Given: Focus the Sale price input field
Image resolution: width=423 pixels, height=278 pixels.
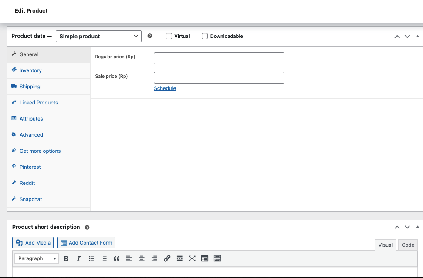Looking at the screenshot, I should point(219,77).
